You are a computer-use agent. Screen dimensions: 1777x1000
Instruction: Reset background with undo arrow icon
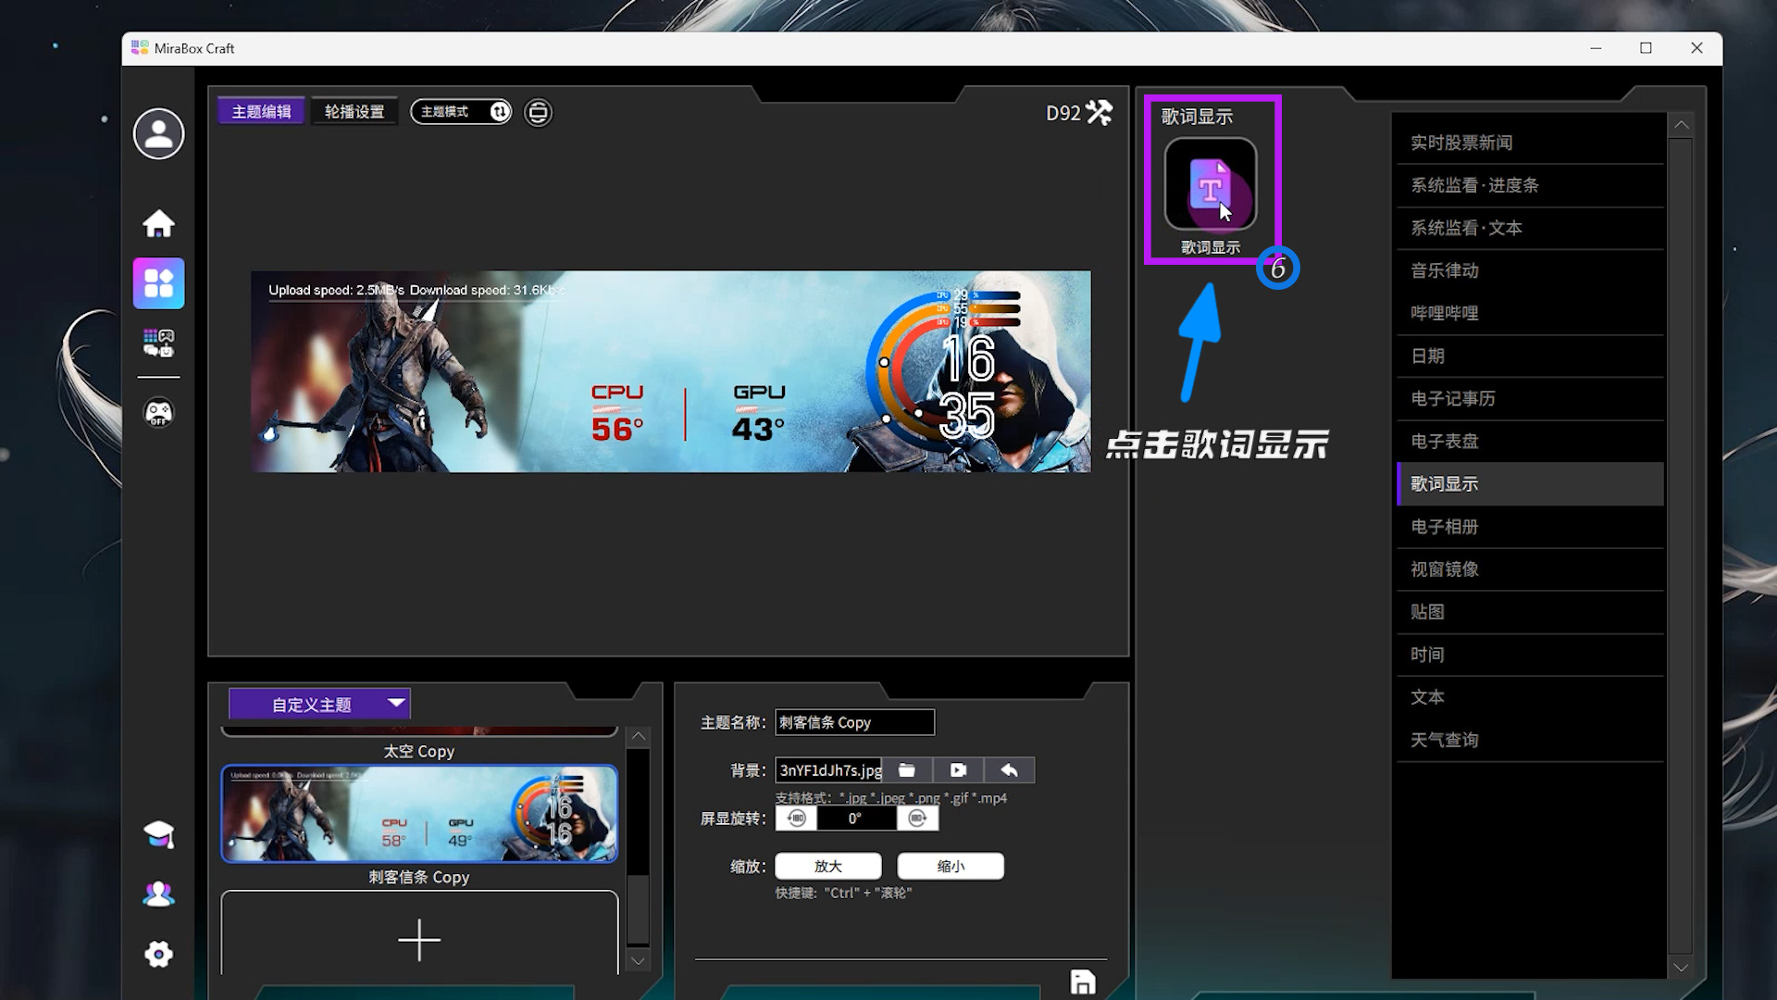[1010, 770]
